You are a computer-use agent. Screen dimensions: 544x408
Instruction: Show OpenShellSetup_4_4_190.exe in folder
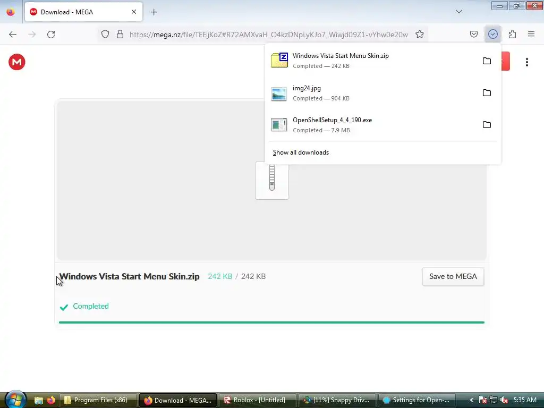[x=487, y=124]
